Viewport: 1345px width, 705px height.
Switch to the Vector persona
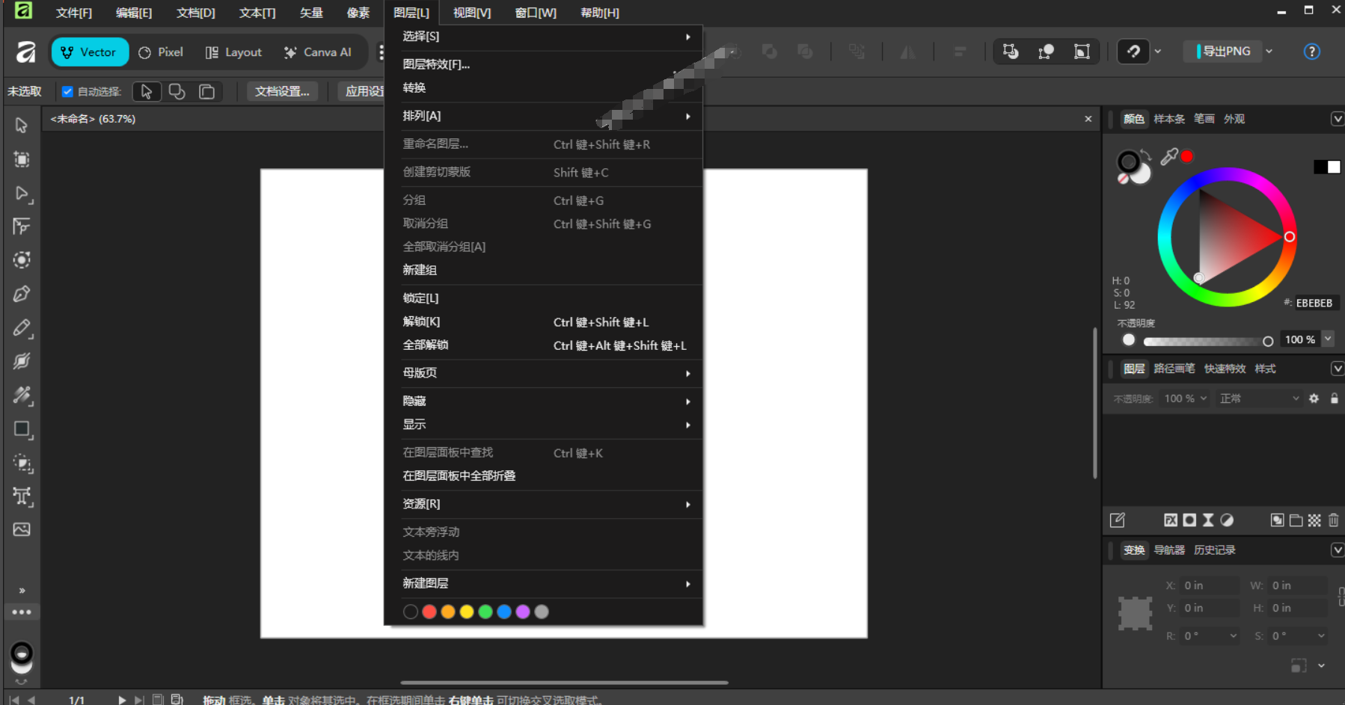click(90, 52)
